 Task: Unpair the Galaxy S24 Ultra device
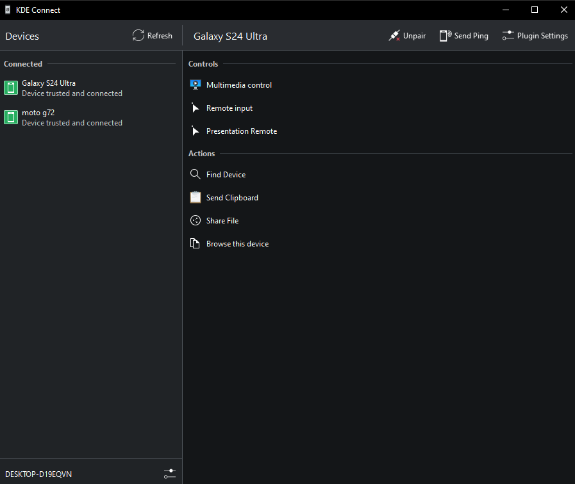pos(407,35)
